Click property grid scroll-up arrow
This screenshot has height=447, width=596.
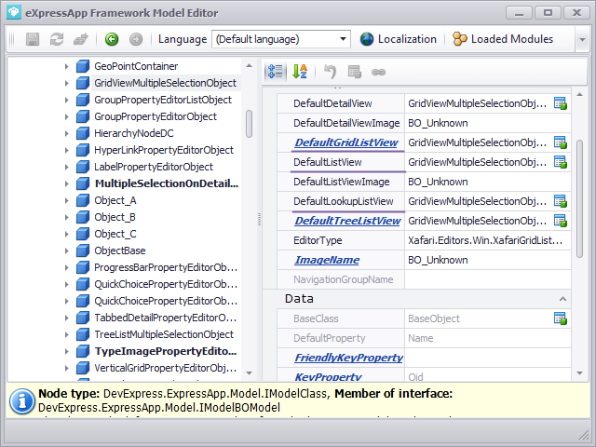579,94
